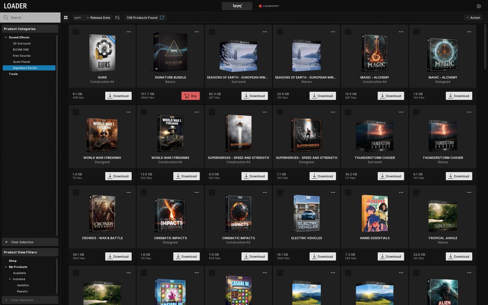Viewport: 488px width, 305px height.
Task: Refresh the products found list
Action: [162, 18]
